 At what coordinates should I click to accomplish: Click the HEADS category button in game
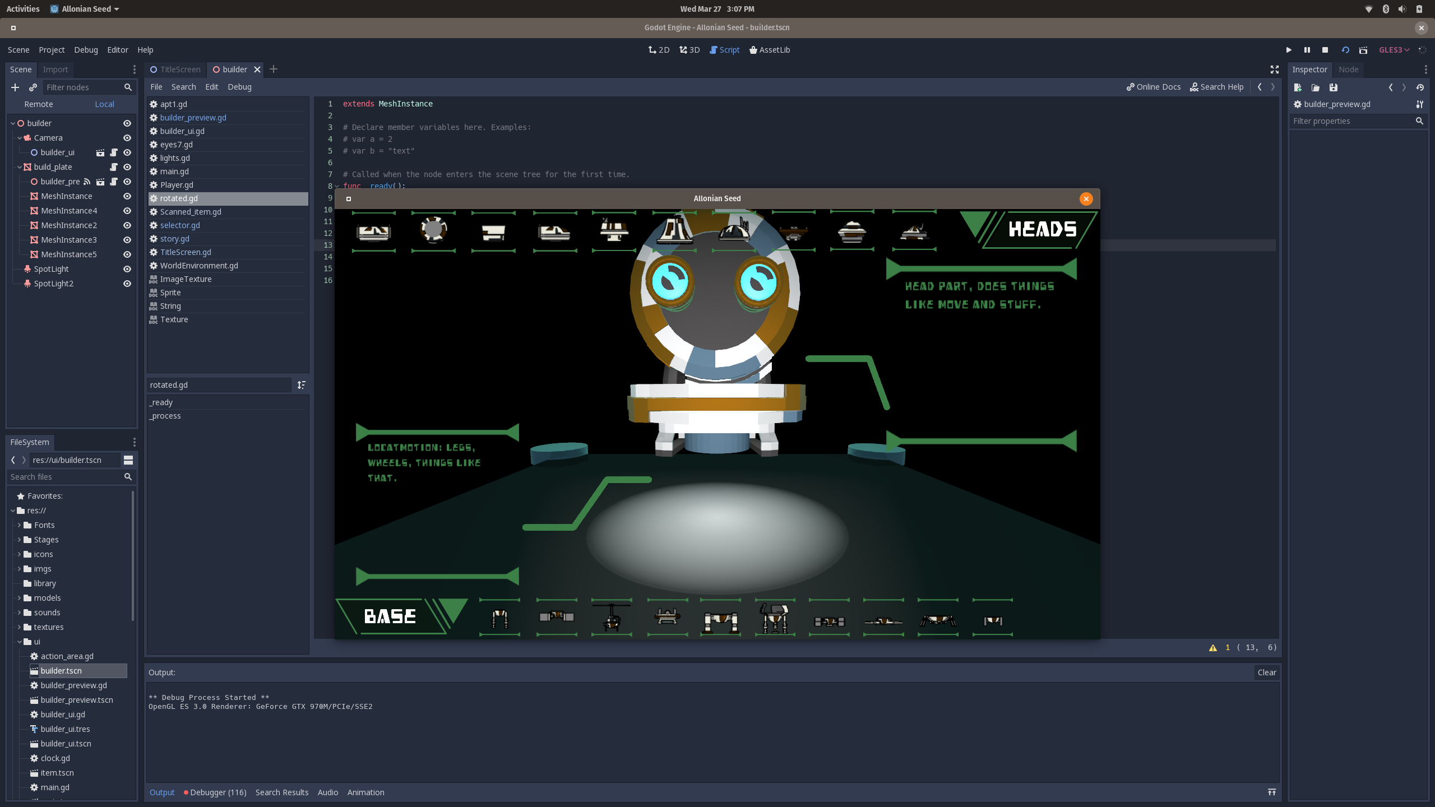click(1042, 229)
